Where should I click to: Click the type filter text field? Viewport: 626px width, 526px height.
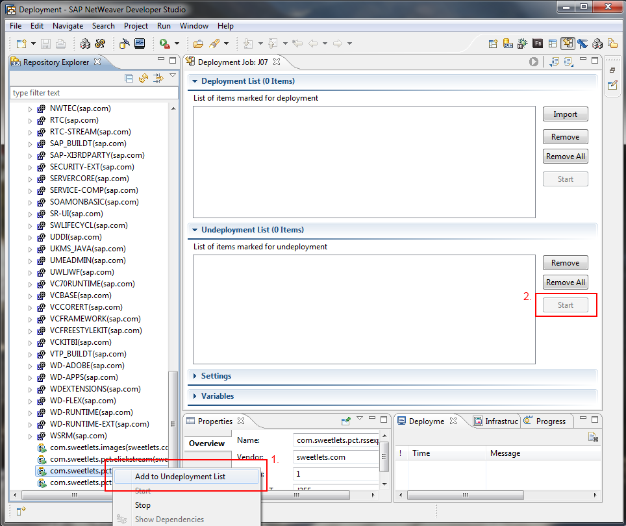94,93
